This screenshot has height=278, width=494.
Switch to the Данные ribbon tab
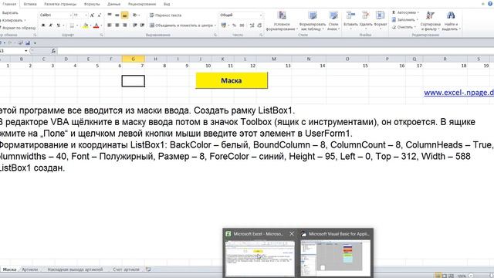point(113,4)
